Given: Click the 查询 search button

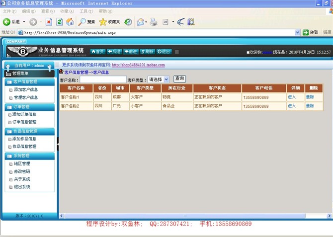Looking at the screenshot, I should coord(179,79).
